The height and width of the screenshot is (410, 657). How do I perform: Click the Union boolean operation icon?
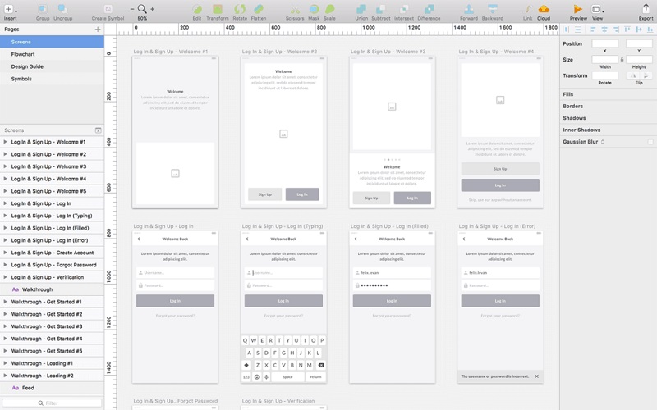(x=361, y=9)
